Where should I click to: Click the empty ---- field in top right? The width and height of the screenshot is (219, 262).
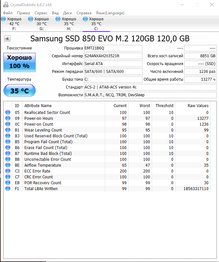(x=200, y=48)
